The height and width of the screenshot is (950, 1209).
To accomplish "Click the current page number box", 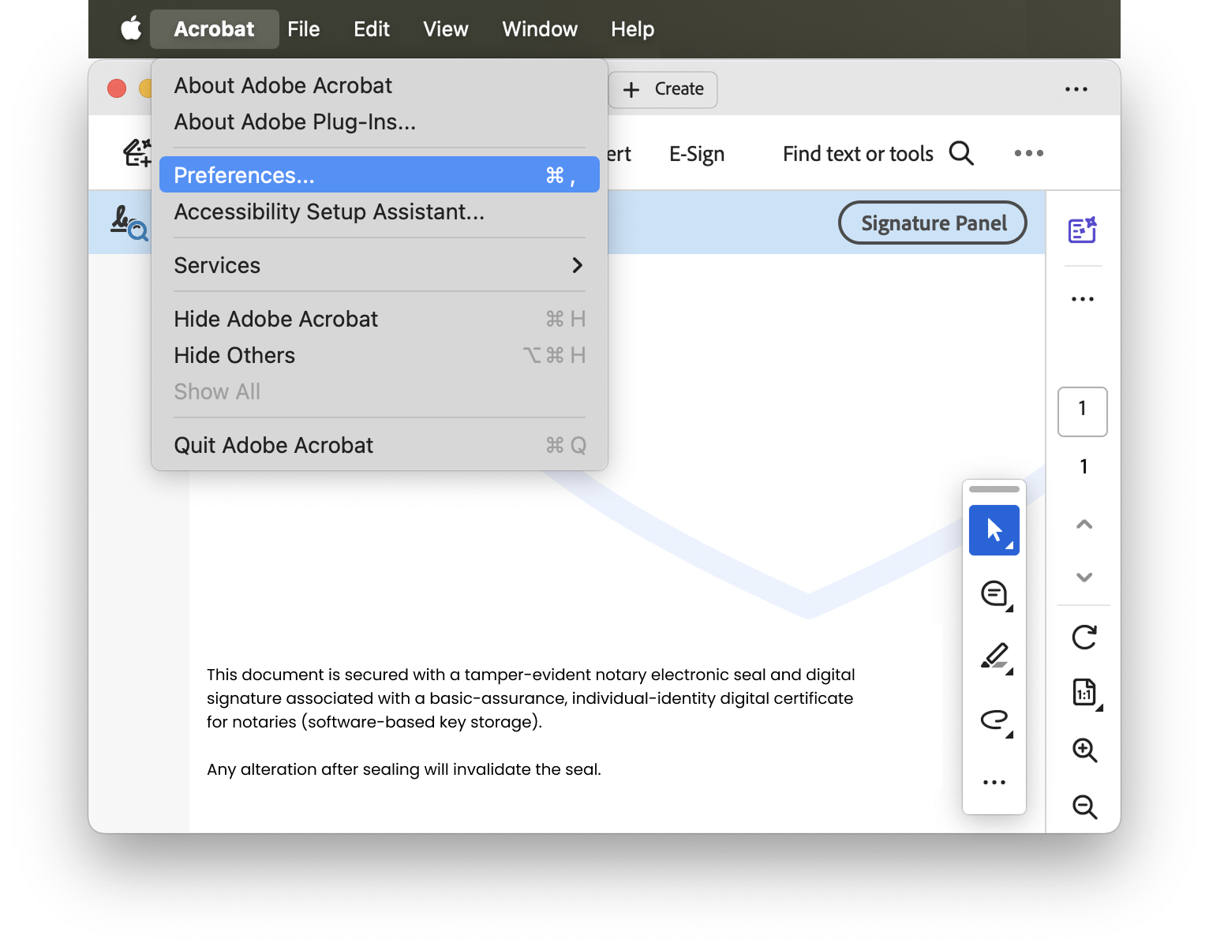I will [1083, 411].
